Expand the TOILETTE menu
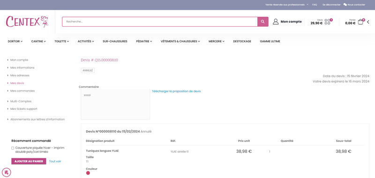This screenshot has height=178, width=375. click(x=62, y=41)
